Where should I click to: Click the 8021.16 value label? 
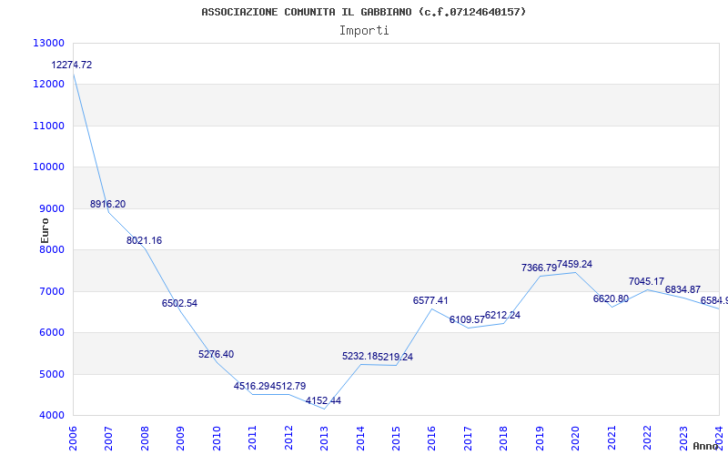coord(144,240)
